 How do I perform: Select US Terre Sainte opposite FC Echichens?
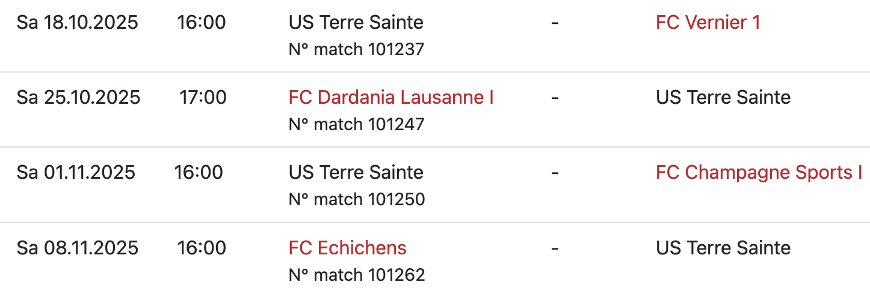point(723,248)
